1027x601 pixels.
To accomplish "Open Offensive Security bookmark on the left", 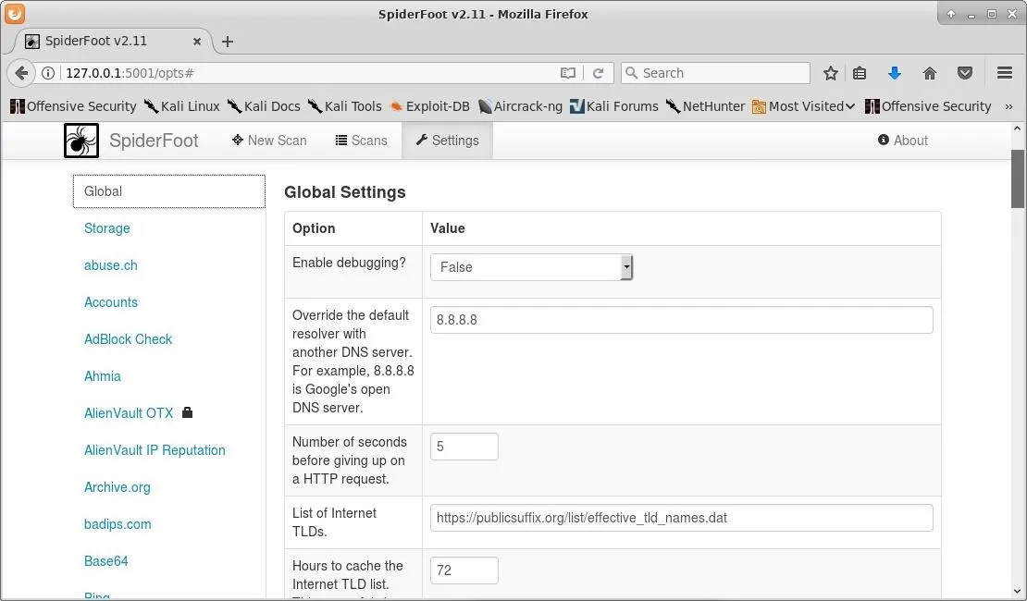I will [x=73, y=106].
